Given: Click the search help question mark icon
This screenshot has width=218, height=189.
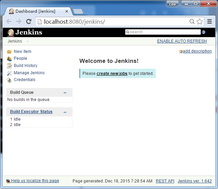Looking at the screenshot, I should pos(204,32).
